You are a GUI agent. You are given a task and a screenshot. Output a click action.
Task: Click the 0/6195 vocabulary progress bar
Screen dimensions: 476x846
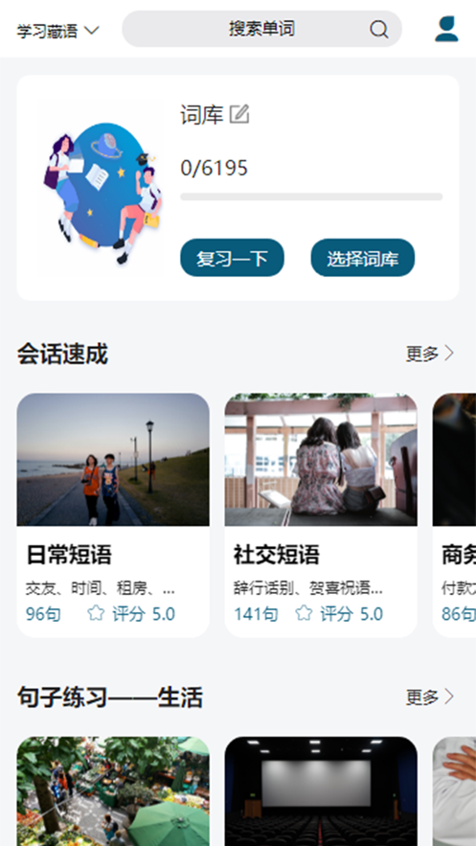tap(311, 197)
